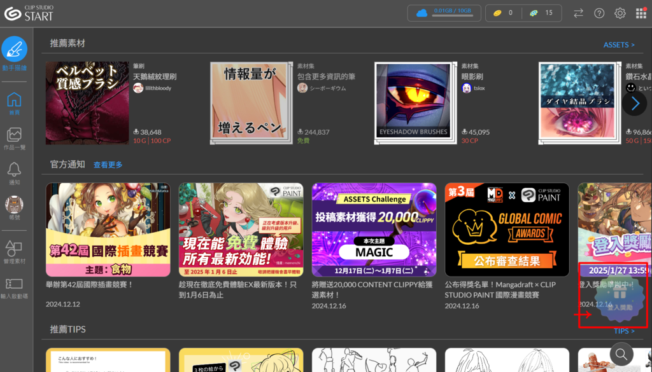
Task: Show next recommended materials with arrow
Action: tap(635, 104)
